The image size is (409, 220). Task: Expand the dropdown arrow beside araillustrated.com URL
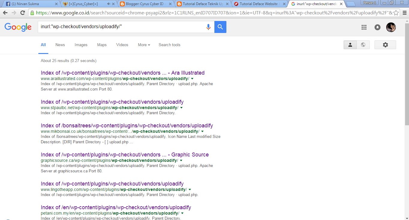click(x=192, y=79)
